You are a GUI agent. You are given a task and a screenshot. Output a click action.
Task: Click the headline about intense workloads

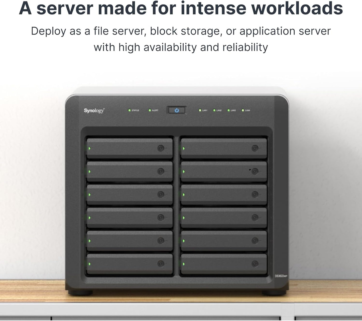pyautogui.click(x=181, y=8)
